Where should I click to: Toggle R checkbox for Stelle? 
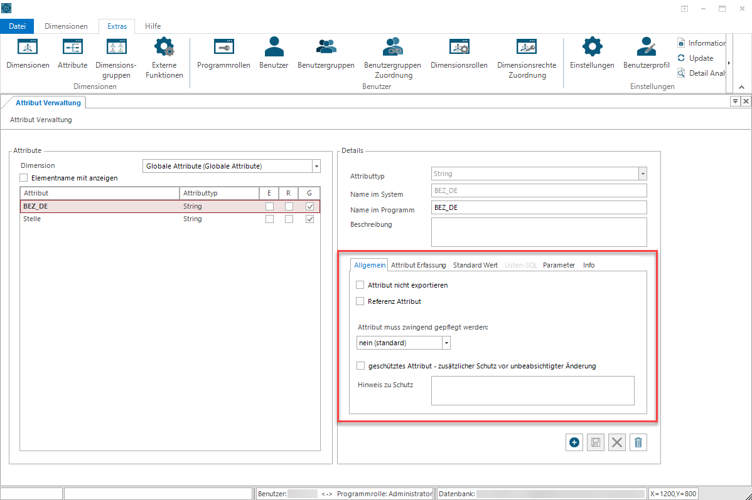289,219
